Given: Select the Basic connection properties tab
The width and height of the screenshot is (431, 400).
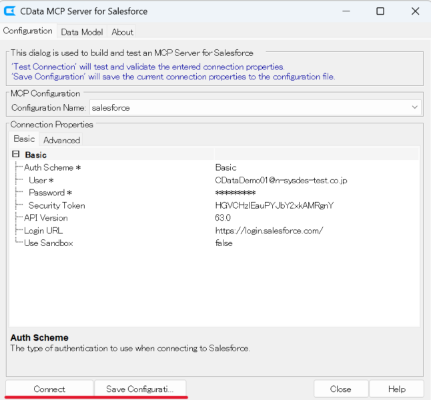Looking at the screenshot, I should point(24,139).
